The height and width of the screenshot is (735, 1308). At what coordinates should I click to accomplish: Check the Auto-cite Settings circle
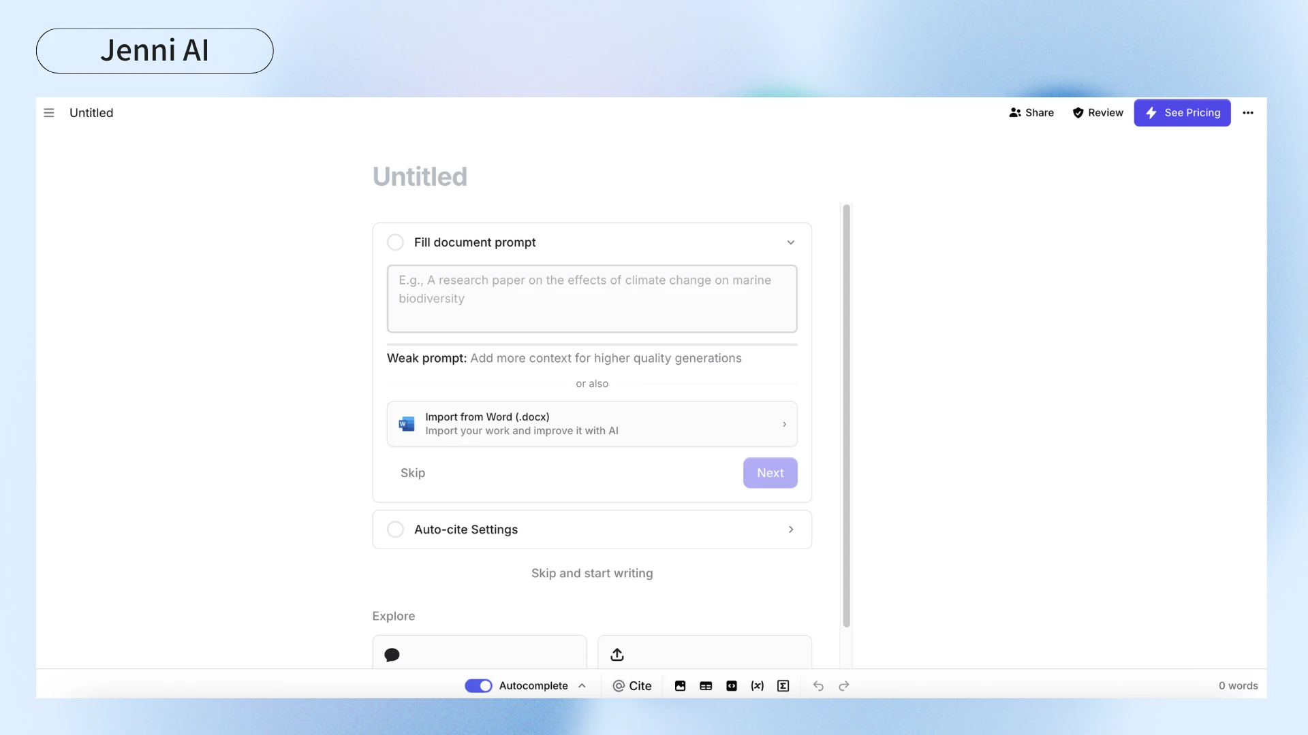pyautogui.click(x=395, y=529)
